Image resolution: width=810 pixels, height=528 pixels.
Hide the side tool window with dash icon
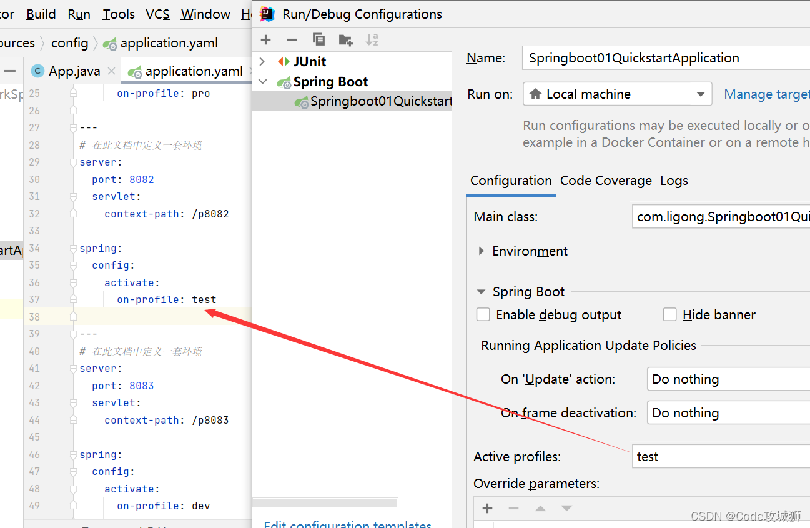(9, 71)
